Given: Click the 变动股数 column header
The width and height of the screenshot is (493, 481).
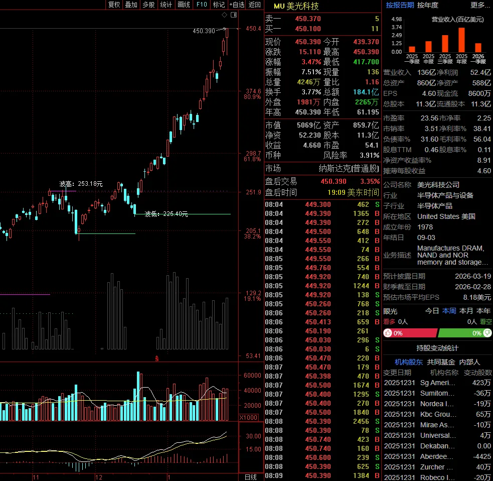Looking at the screenshot, I should 477,373.
